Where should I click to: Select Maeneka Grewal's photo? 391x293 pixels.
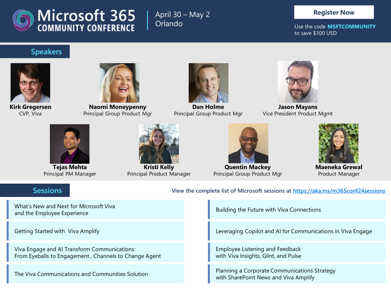click(338, 143)
